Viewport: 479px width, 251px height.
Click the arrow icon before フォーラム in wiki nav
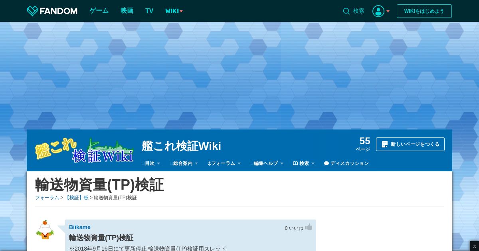click(x=209, y=163)
